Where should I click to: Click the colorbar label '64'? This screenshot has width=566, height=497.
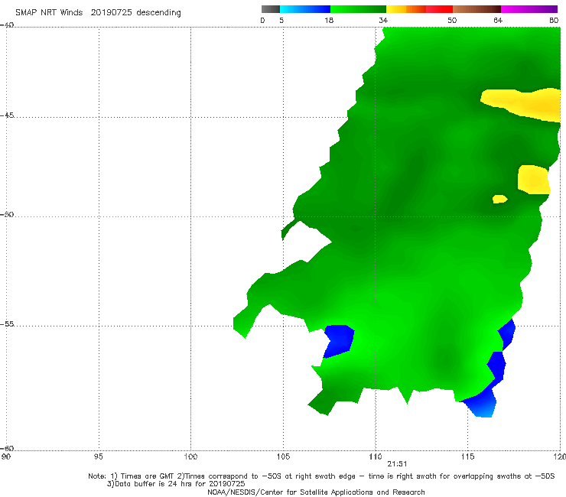click(x=498, y=20)
